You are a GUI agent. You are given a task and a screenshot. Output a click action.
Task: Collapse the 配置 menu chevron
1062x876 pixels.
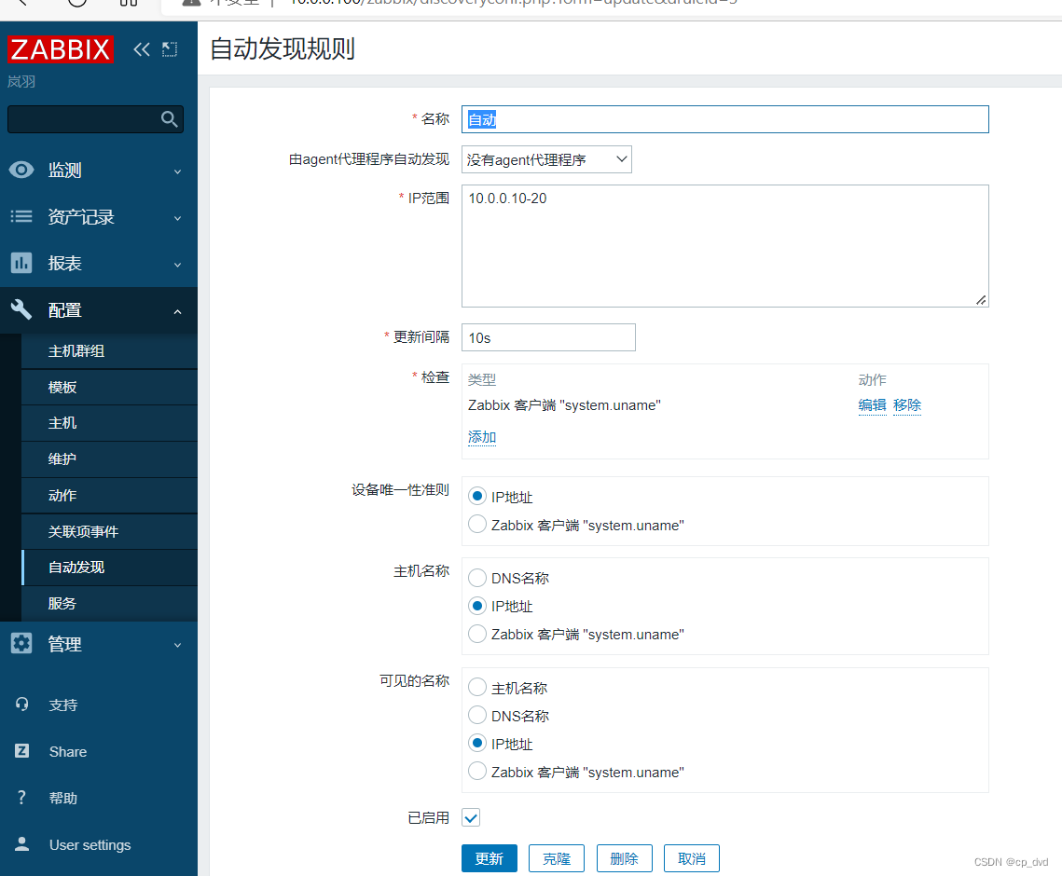177,310
